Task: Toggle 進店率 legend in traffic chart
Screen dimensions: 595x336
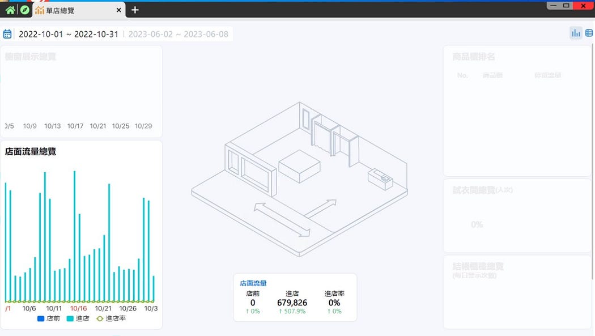Action: tap(111, 318)
